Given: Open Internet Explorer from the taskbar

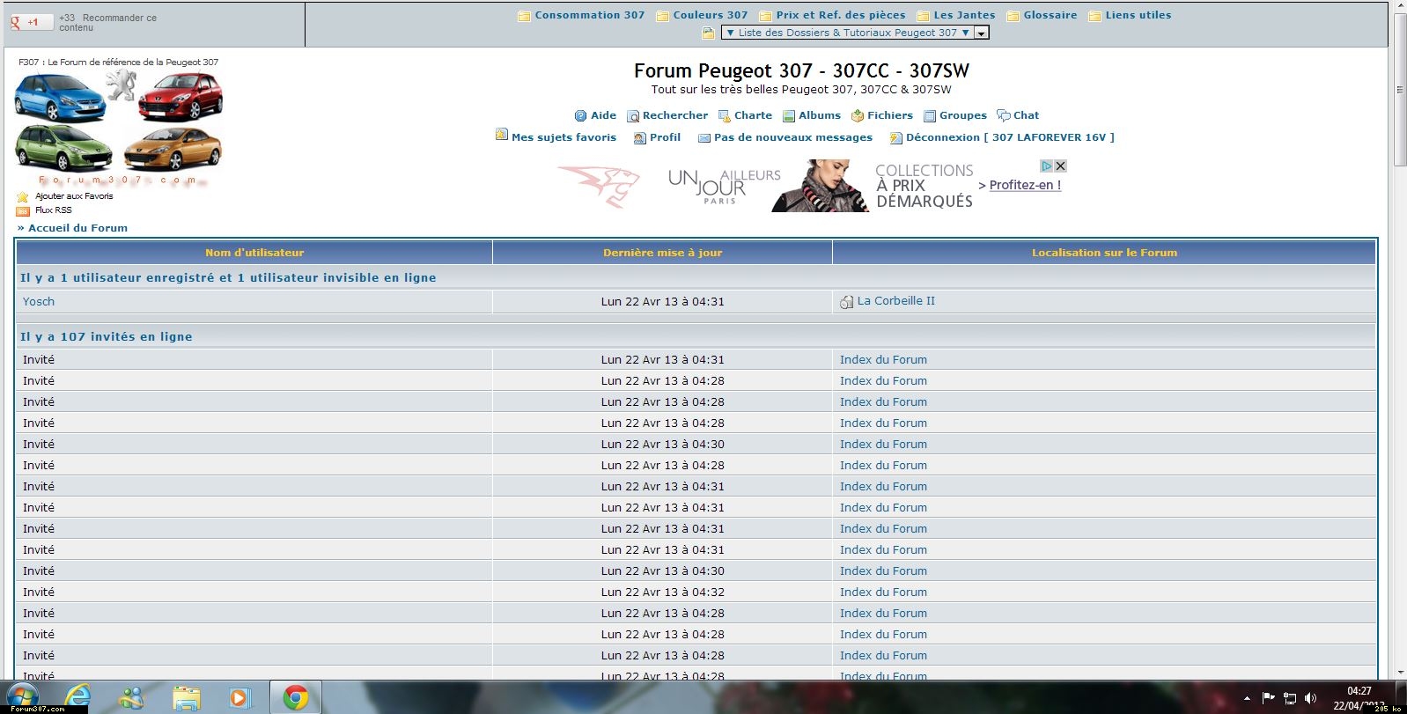Looking at the screenshot, I should tap(77, 697).
